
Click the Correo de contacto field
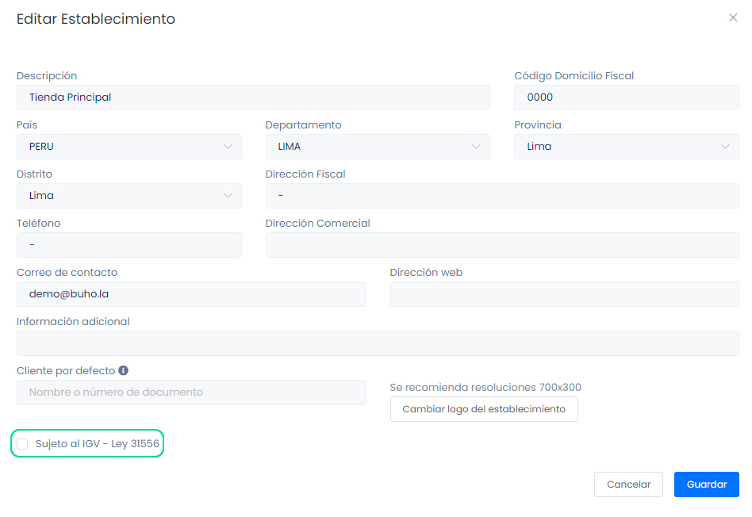coord(191,294)
